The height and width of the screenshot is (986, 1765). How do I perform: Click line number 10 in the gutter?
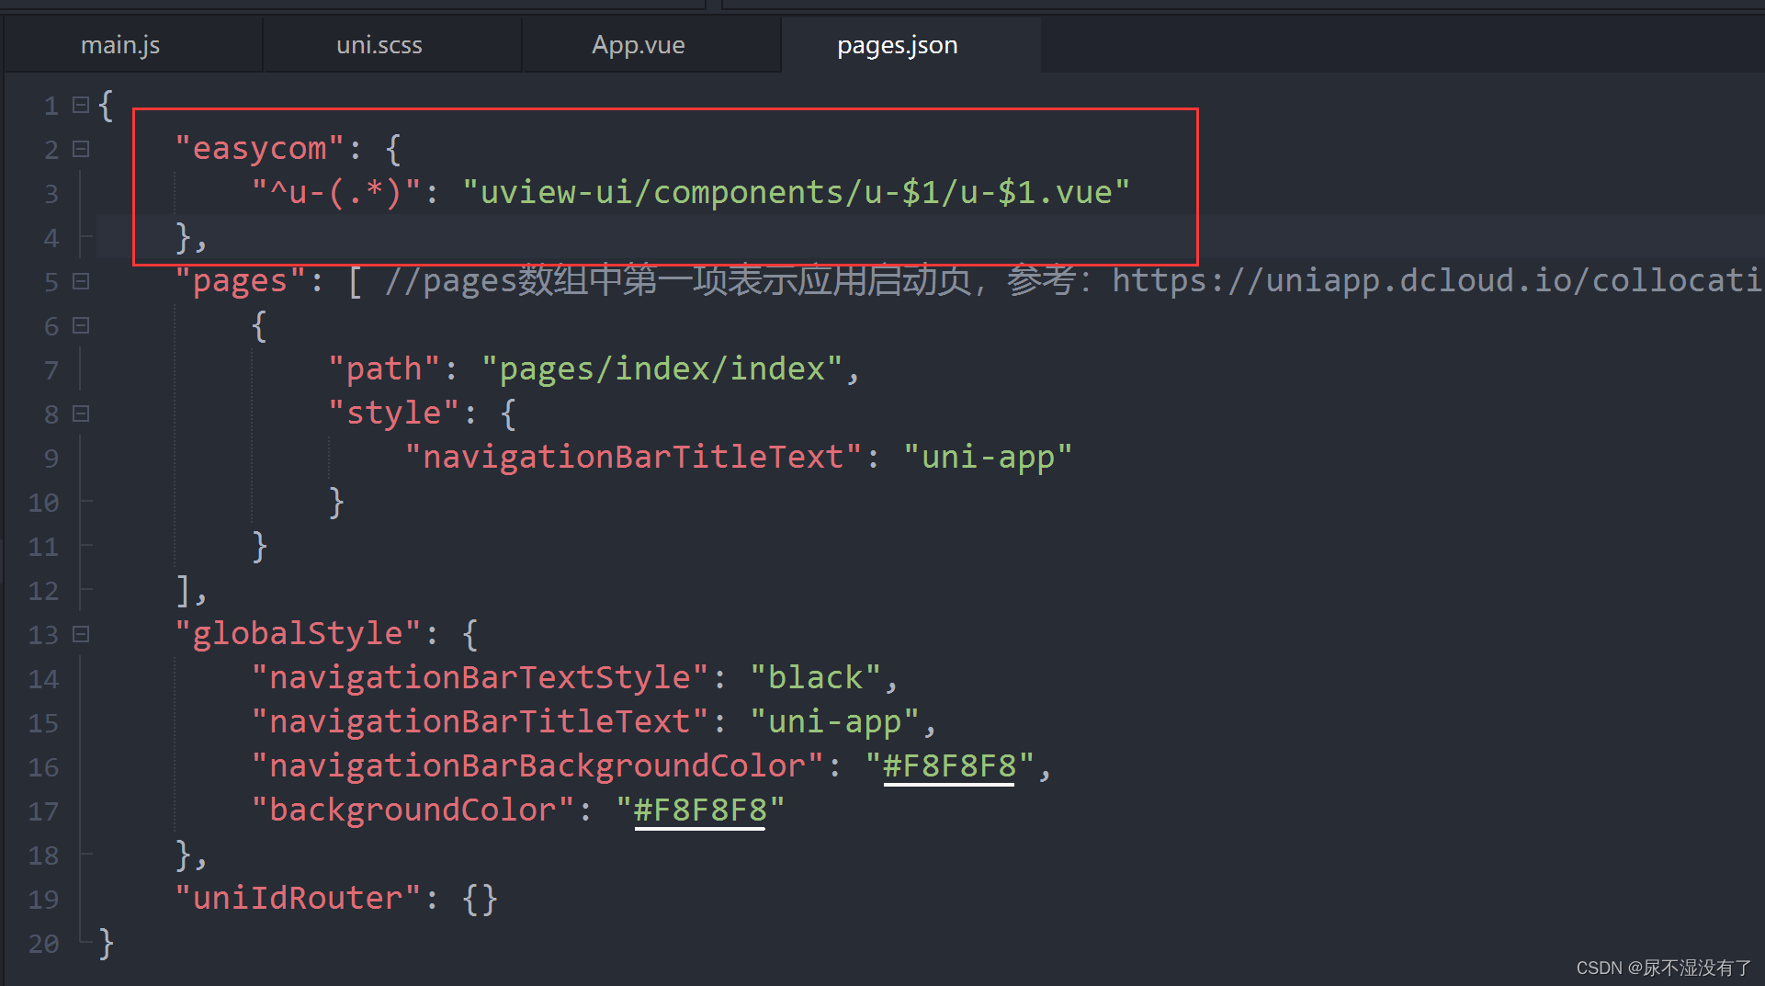43,503
